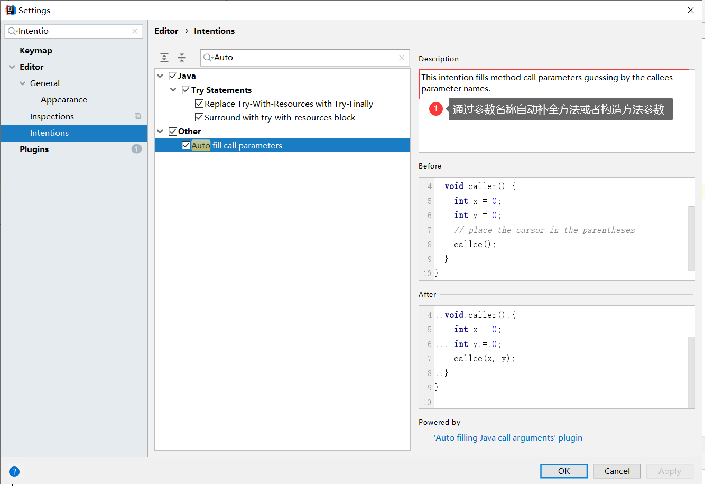Open the Keymap settings page
This screenshot has height=486, width=705.
(x=36, y=51)
